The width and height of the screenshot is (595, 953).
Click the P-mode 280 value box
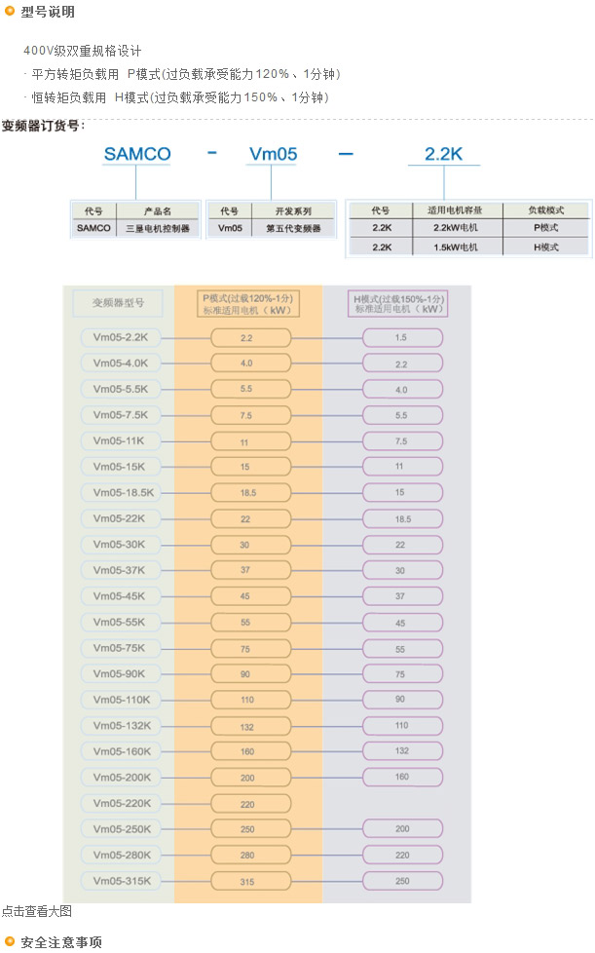[x=250, y=856]
